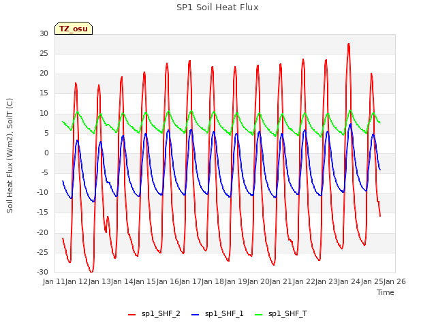Click the -30 y-axis tick label
Image resolution: width=436 pixels, height=327 pixels.
(x=42, y=272)
